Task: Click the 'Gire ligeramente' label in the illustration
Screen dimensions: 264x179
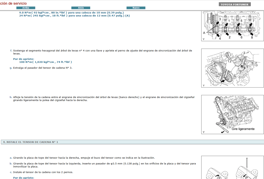Action: click(x=243, y=129)
